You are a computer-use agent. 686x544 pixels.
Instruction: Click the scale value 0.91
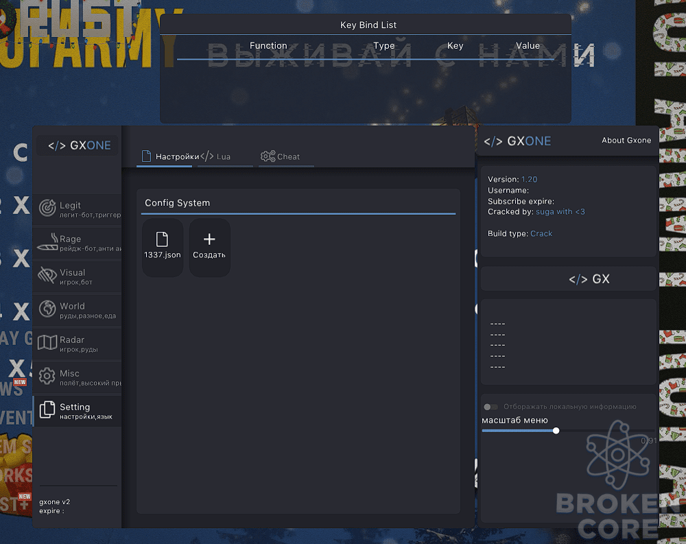point(648,440)
